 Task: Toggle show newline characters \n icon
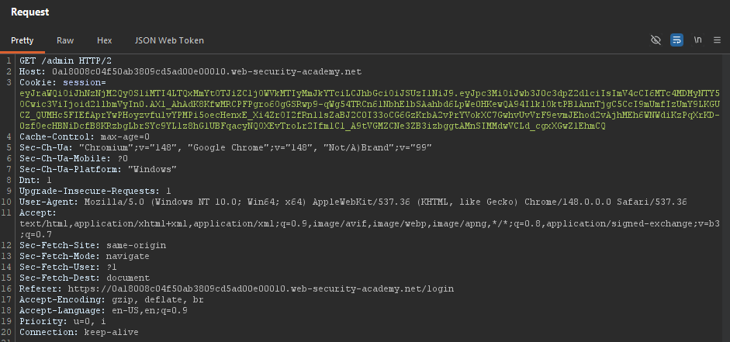pyautogui.click(x=697, y=40)
